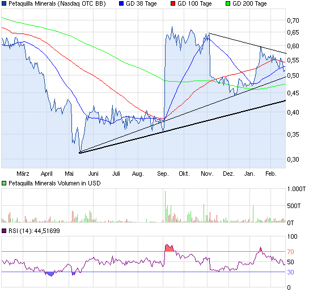Image resolution: width=309 pixels, height=292 pixels.
Task: Click the price low in mid-May
Action: (x=80, y=152)
